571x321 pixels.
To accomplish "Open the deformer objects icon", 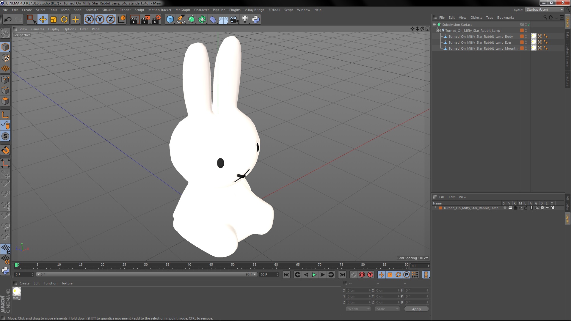I will (x=213, y=20).
